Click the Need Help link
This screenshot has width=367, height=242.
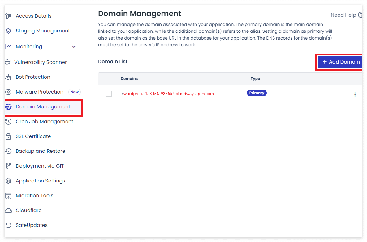point(343,15)
